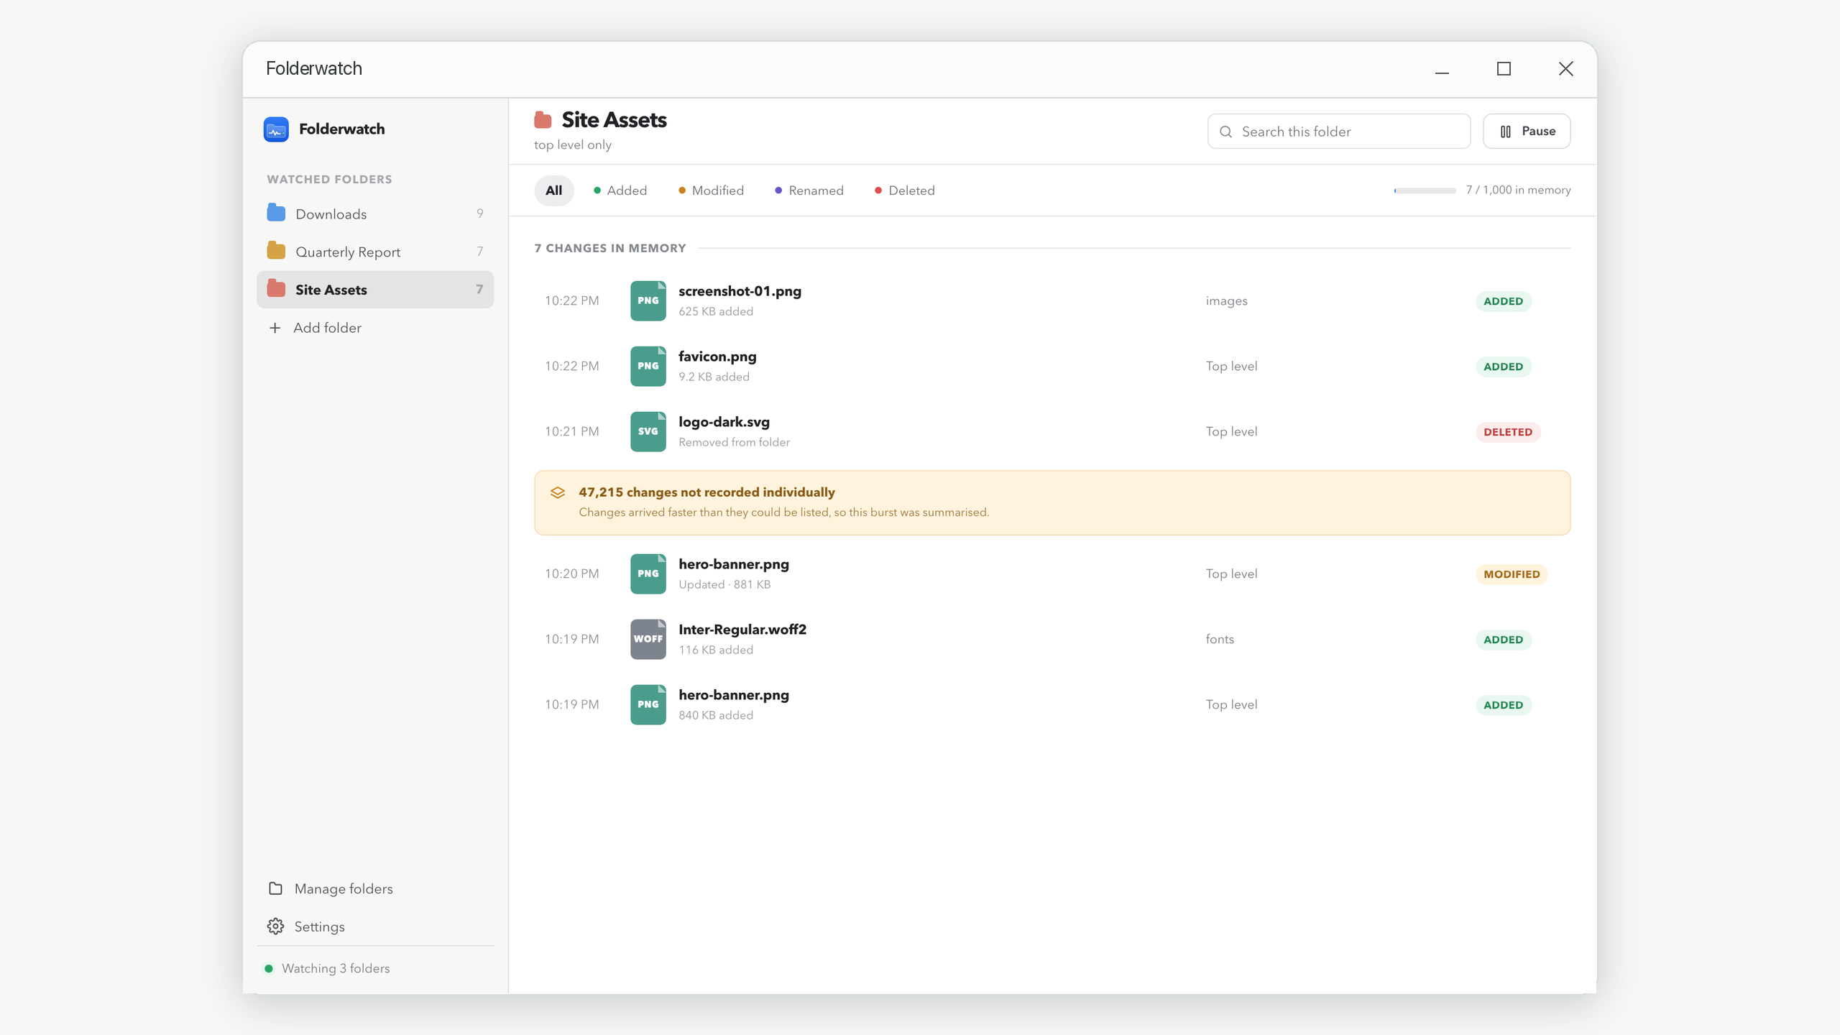Click the ADDED badge for screenshot-01.png
Viewport: 1840px width, 1035px height.
click(1504, 301)
